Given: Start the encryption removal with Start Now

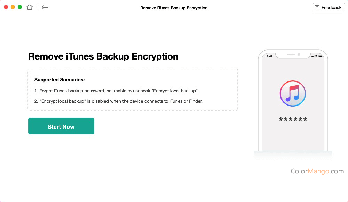Looking at the screenshot, I should pyautogui.click(x=61, y=126).
